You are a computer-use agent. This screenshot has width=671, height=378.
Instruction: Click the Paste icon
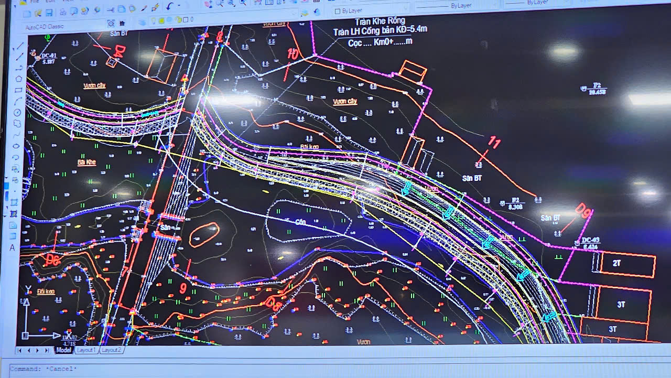[x=132, y=9]
